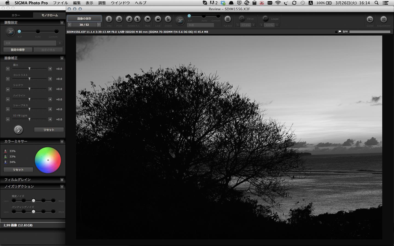Image resolution: width=394 pixels, height=246 pixels.
Task: Show the Guide panel icon
Action: [x=370, y=19]
